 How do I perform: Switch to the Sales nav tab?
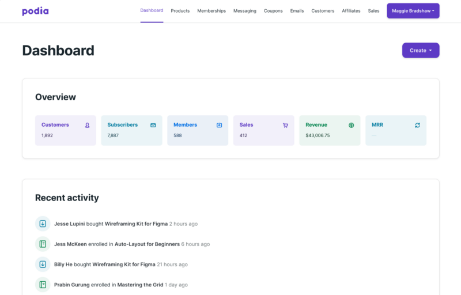tap(373, 11)
